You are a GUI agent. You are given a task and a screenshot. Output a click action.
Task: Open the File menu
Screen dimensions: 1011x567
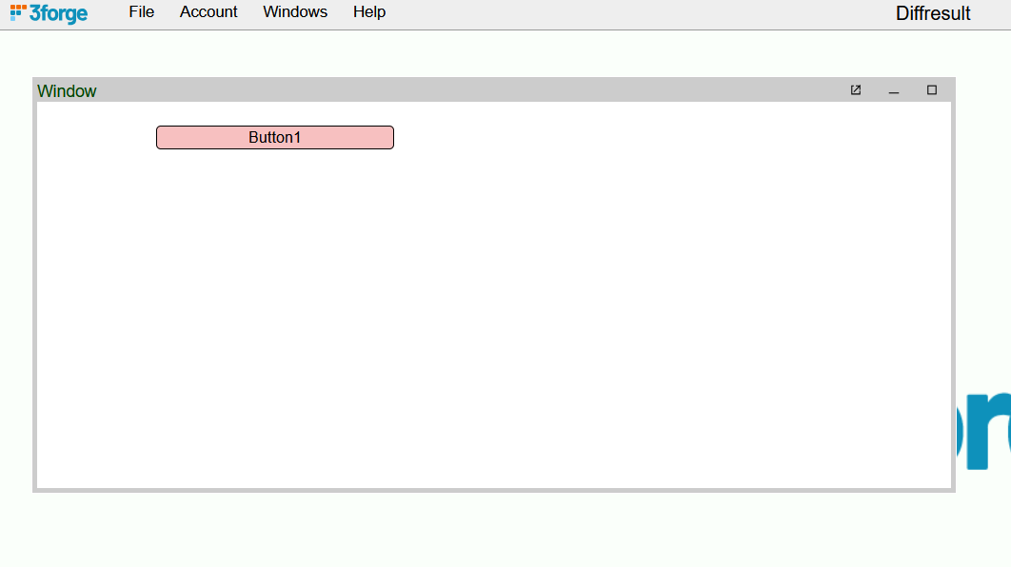(x=142, y=12)
